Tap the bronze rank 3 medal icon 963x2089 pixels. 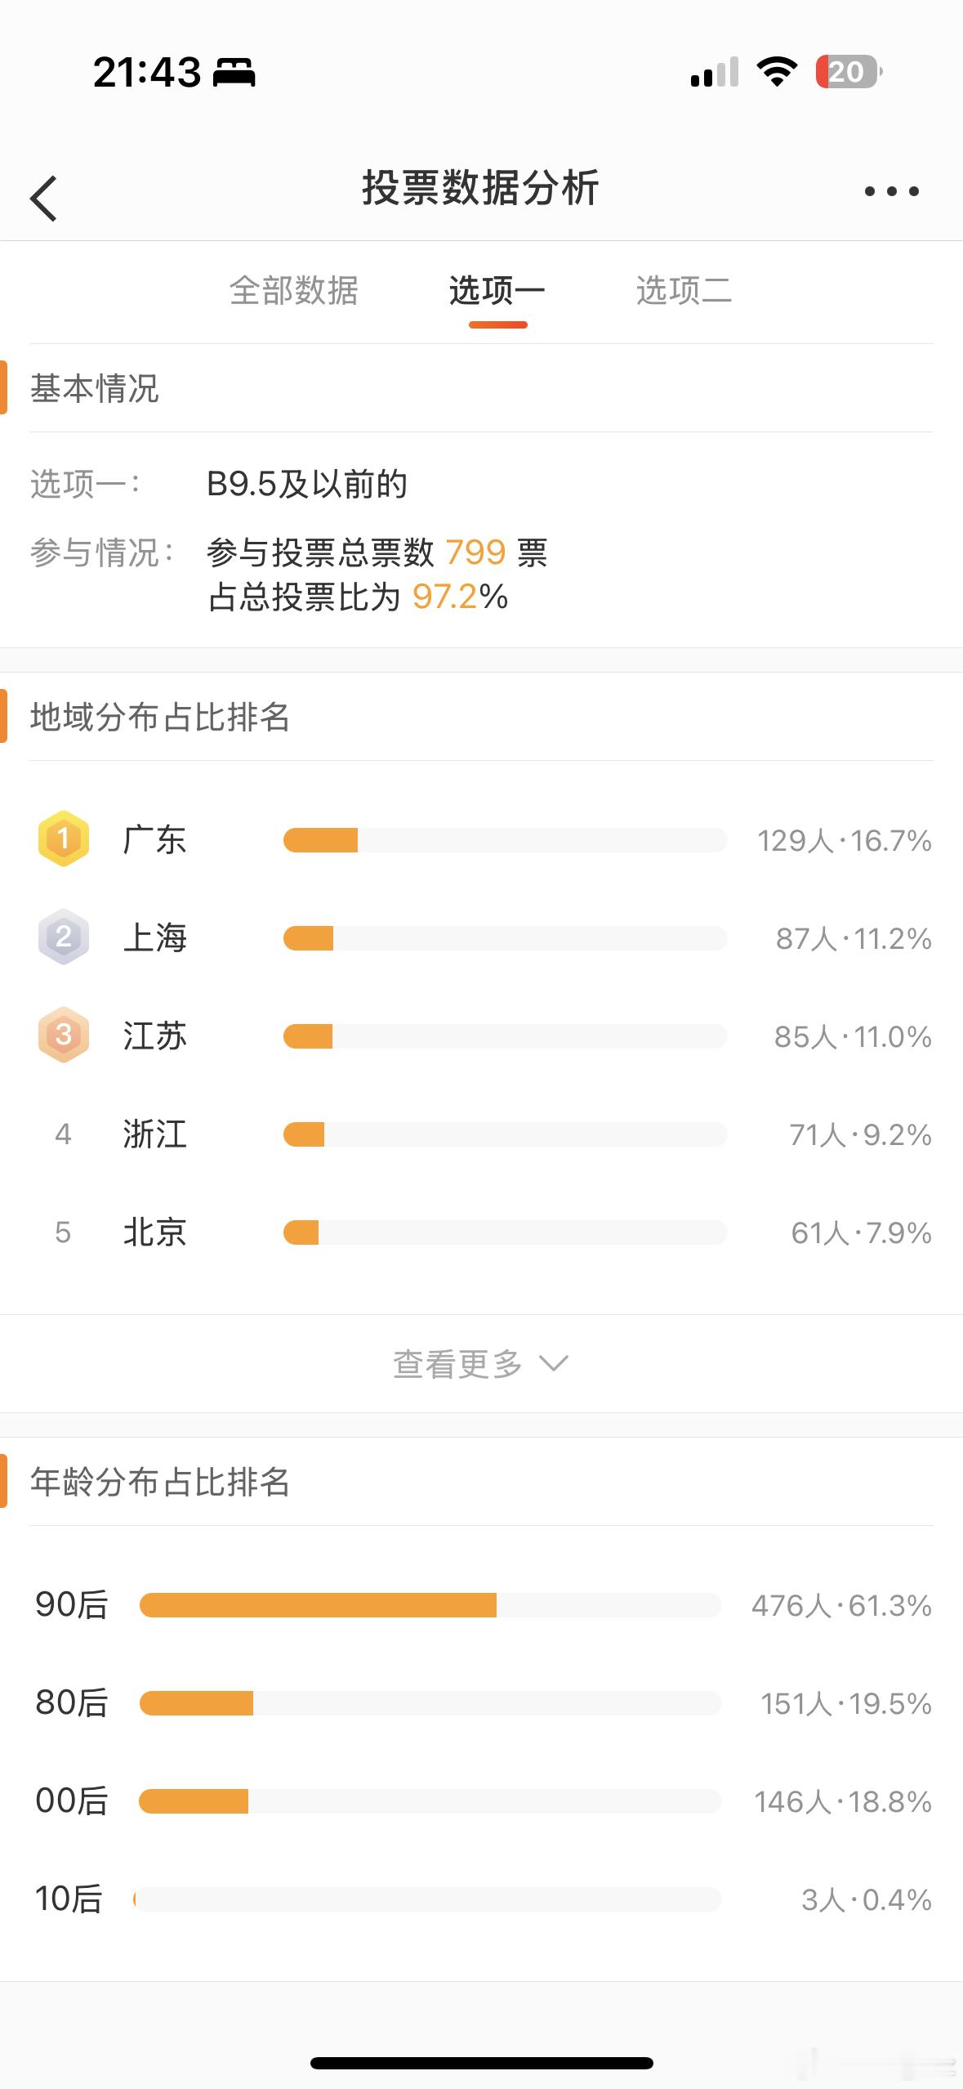64,1035
